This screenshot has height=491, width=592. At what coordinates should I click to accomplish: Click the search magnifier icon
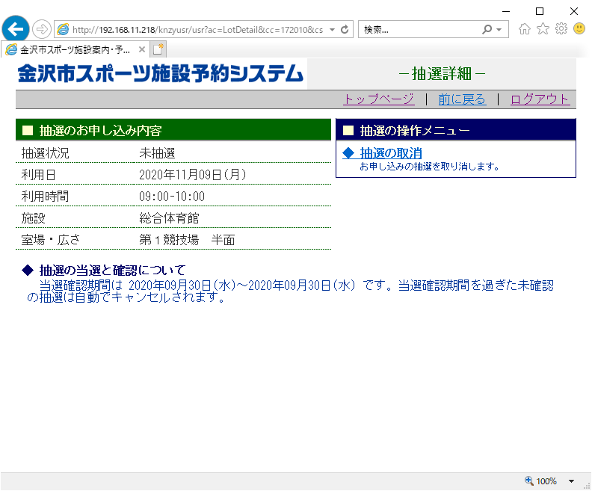point(487,29)
